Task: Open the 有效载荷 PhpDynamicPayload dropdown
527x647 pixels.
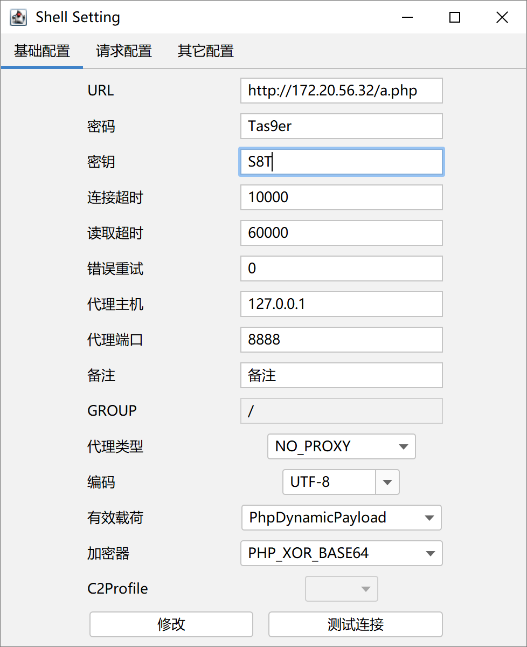Action: tap(341, 518)
